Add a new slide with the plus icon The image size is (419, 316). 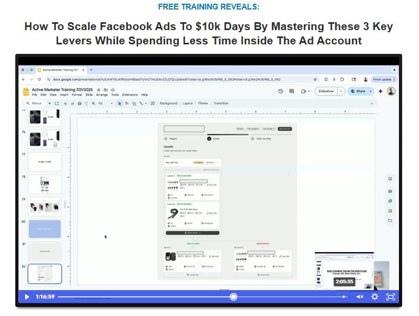50,103
